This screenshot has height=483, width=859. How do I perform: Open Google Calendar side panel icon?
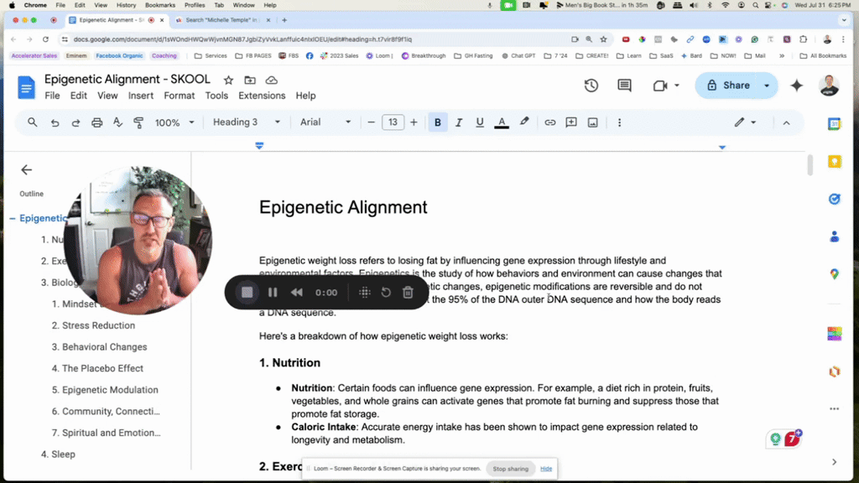point(834,124)
